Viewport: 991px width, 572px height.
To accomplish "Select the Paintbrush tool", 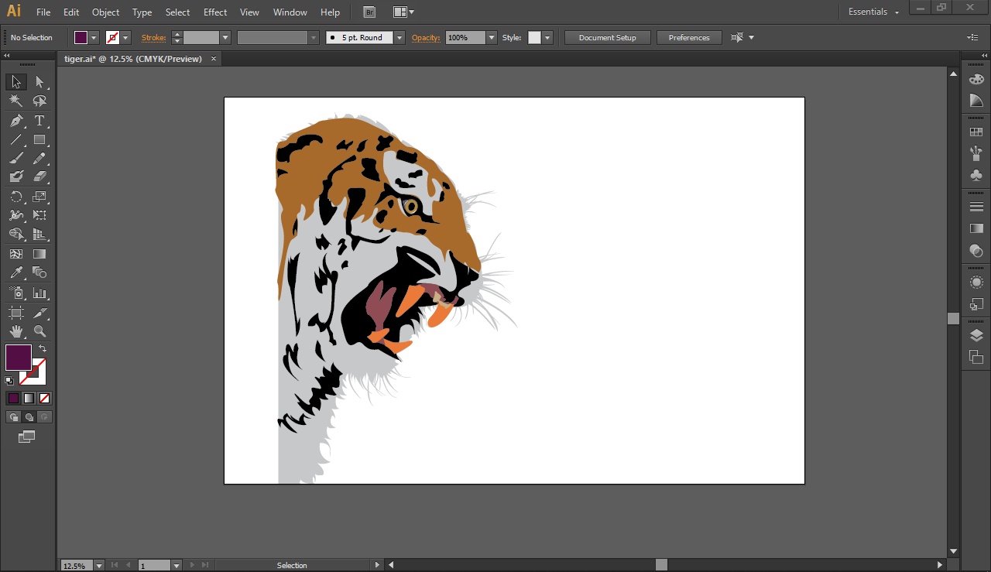I will [x=16, y=159].
